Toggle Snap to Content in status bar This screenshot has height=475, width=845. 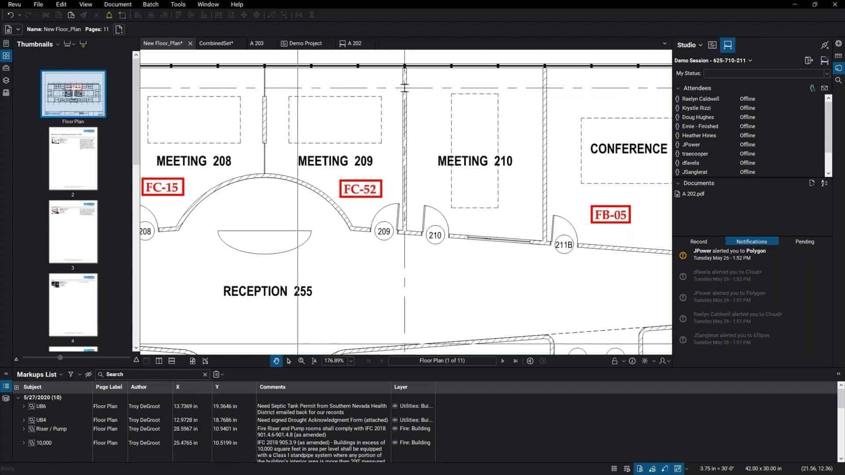point(639,468)
